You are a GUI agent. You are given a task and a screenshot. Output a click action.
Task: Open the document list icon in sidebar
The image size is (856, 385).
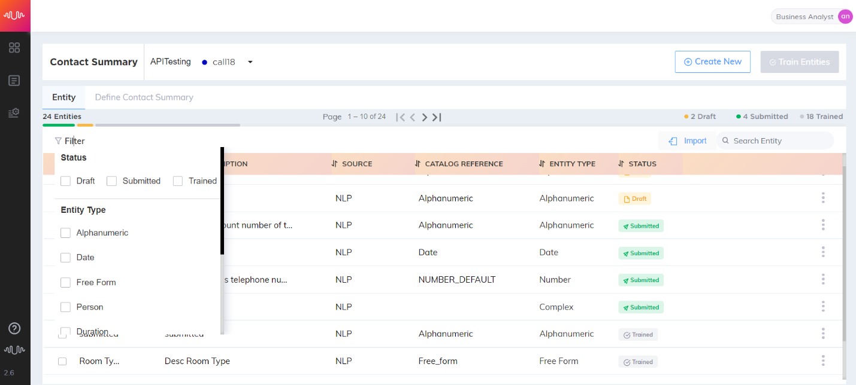14,80
